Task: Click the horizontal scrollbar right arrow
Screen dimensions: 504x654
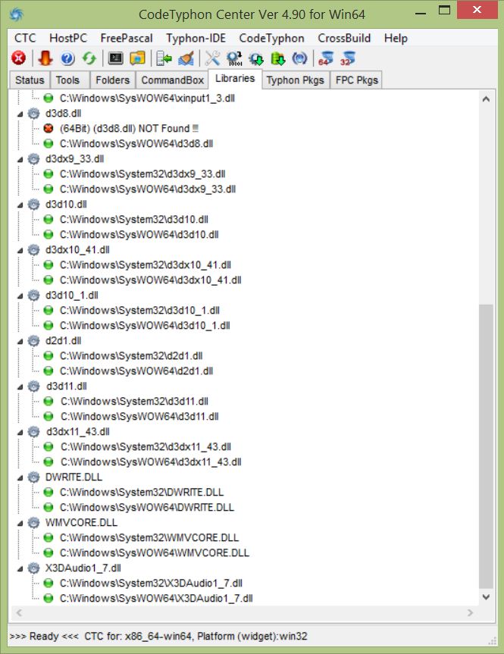Action: (471, 613)
